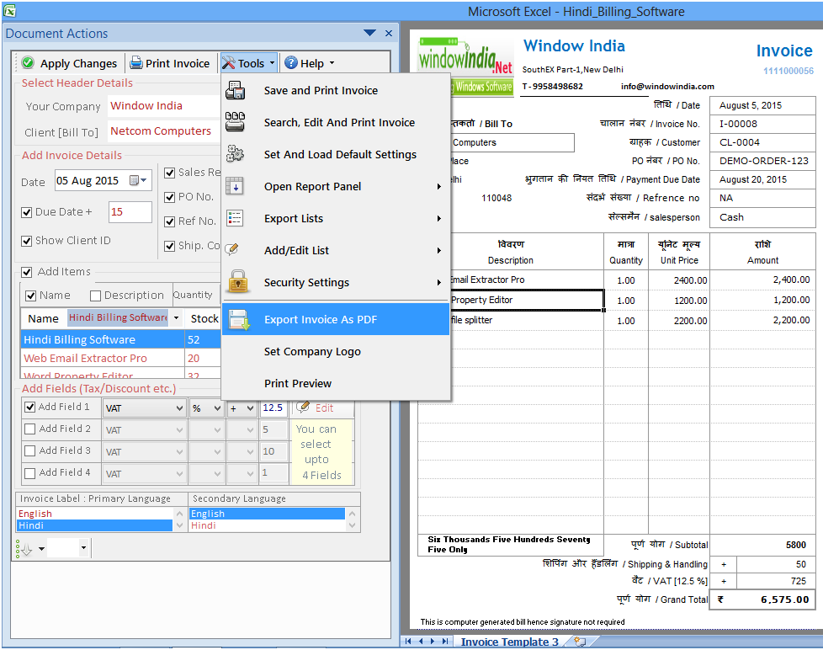823x650 pixels.
Task: Toggle the Sales Re checkbox
Action: [169, 173]
